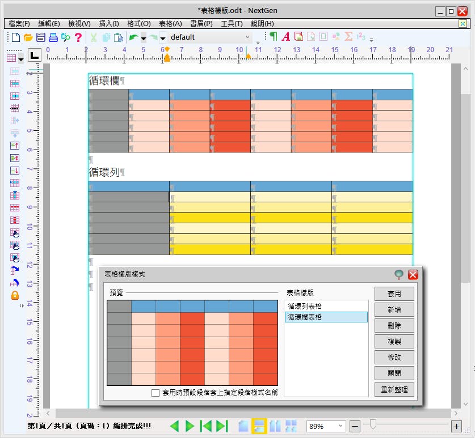475x438 pixels.
Task: Click the 重新整理 button
Action: [x=394, y=389]
